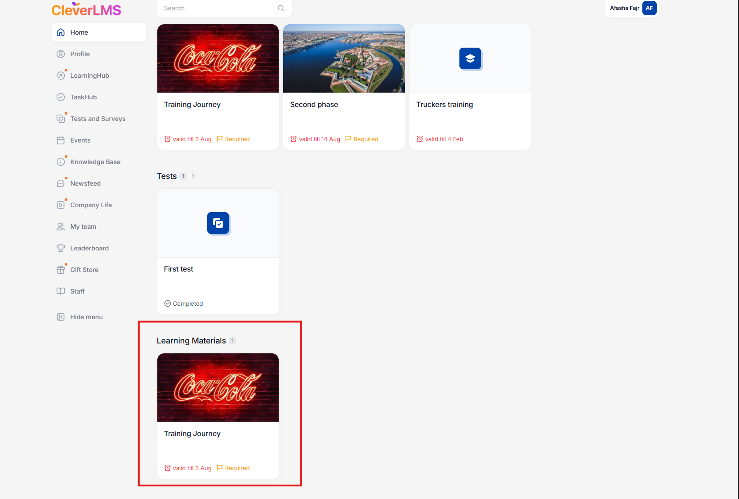Open the Tests section heading

pos(167,176)
